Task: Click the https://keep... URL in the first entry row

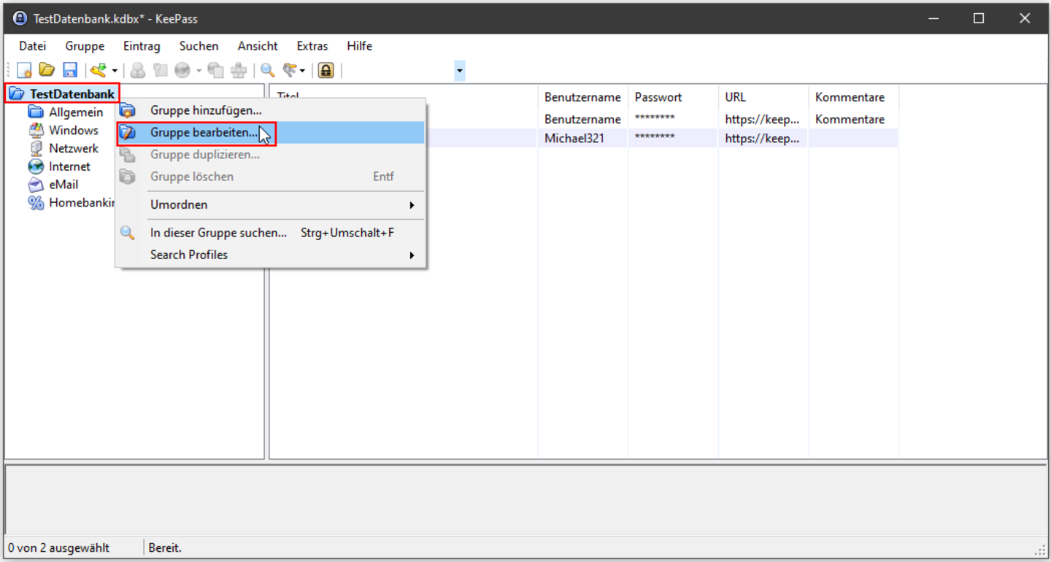Action: coord(762,119)
